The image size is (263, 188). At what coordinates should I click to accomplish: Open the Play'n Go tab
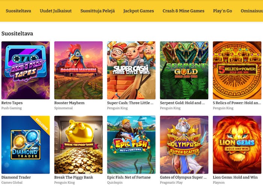(222, 11)
